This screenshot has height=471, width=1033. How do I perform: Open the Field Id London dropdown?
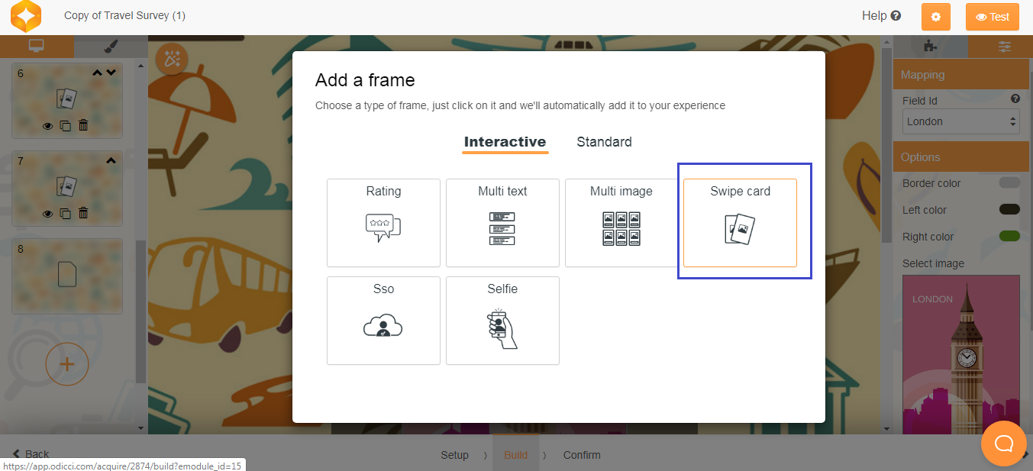[x=960, y=121]
